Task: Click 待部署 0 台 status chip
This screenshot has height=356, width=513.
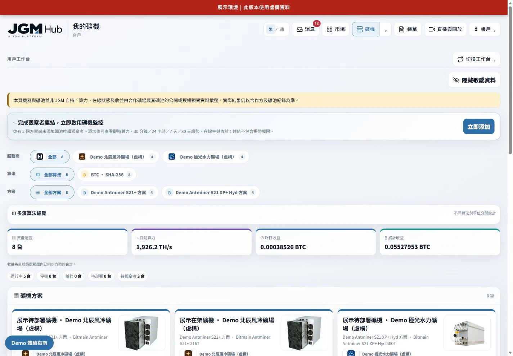Action: click(101, 276)
